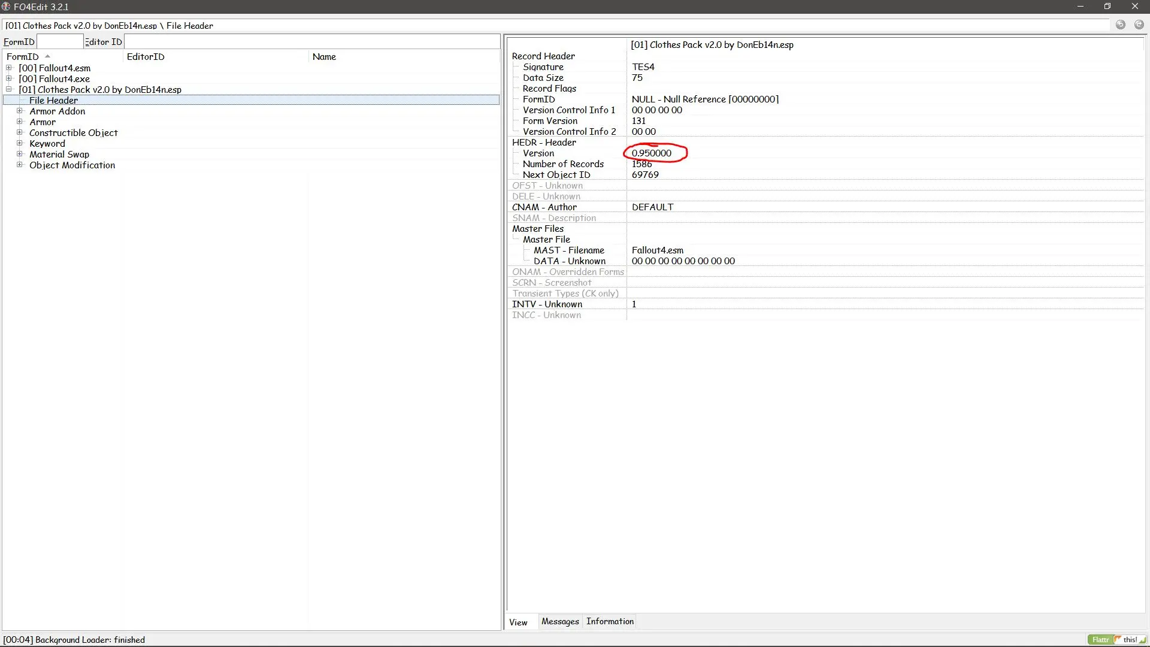
Task: Sort by the Name column header
Action: (404, 56)
